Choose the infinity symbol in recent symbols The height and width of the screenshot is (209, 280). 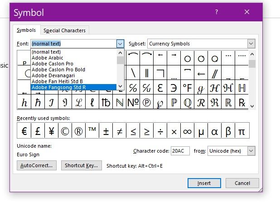[187, 131]
